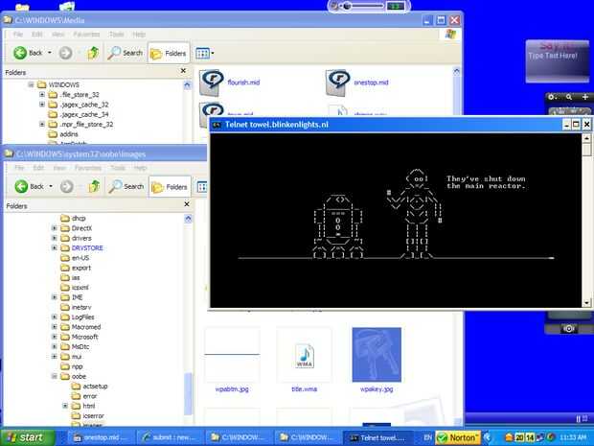594x446 pixels.
Task: Toggle the Folders pane in the oobe\images window
Action: [170, 187]
